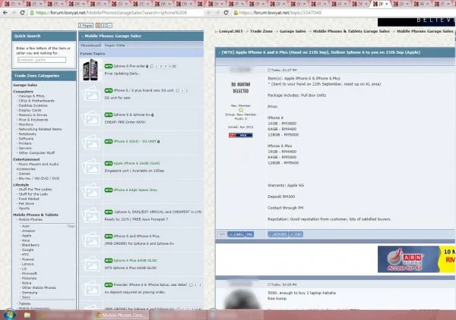Click the post icon beside 'Today, 02:08 PM'
456x320 pixels.
pyautogui.click(x=269, y=284)
